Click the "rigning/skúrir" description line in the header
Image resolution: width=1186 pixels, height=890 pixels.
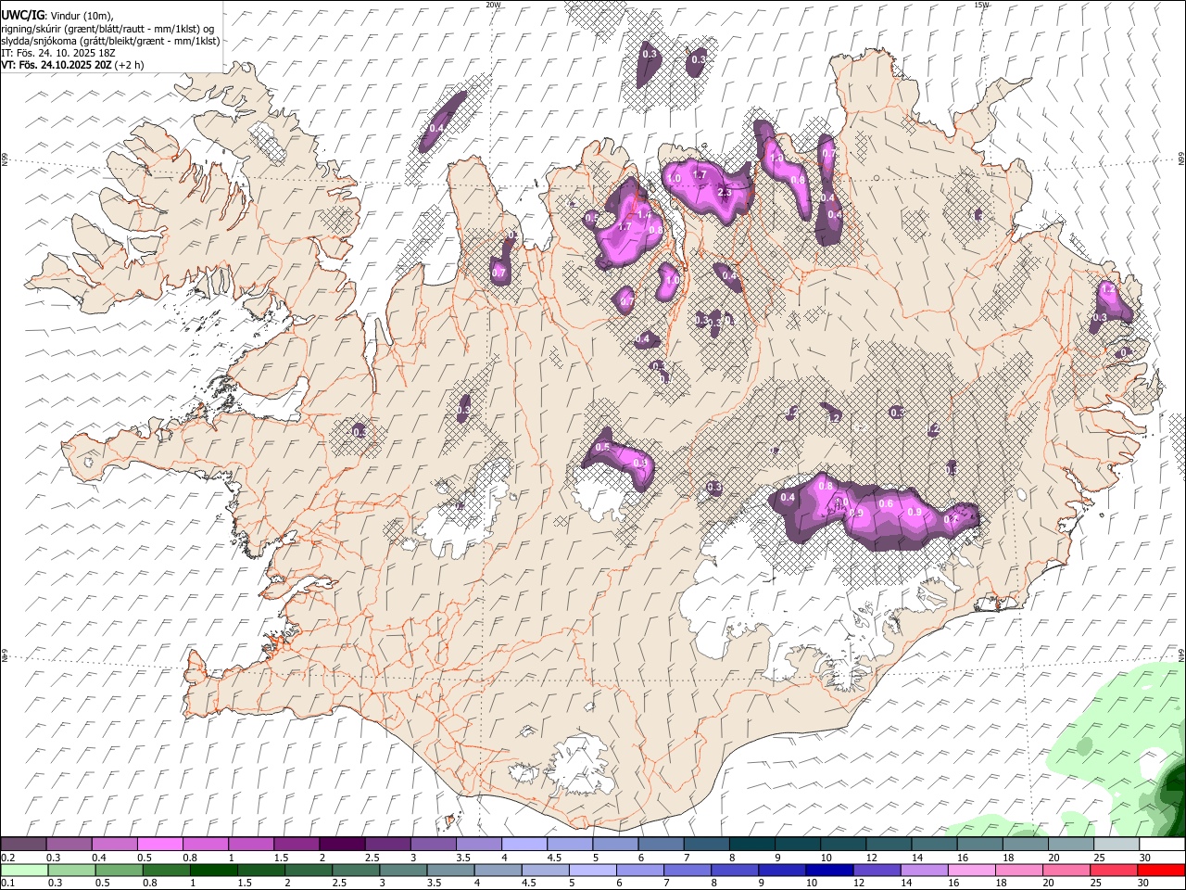[107, 29]
